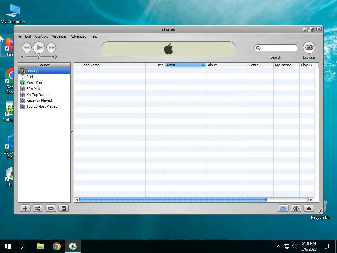Select Top 25 Most Played playlist
The height and width of the screenshot is (253, 337).
pos(44,106)
